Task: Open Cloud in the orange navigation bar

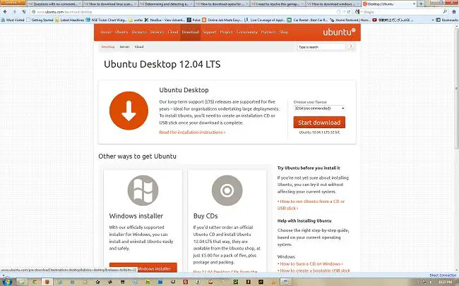Action: click(x=173, y=32)
